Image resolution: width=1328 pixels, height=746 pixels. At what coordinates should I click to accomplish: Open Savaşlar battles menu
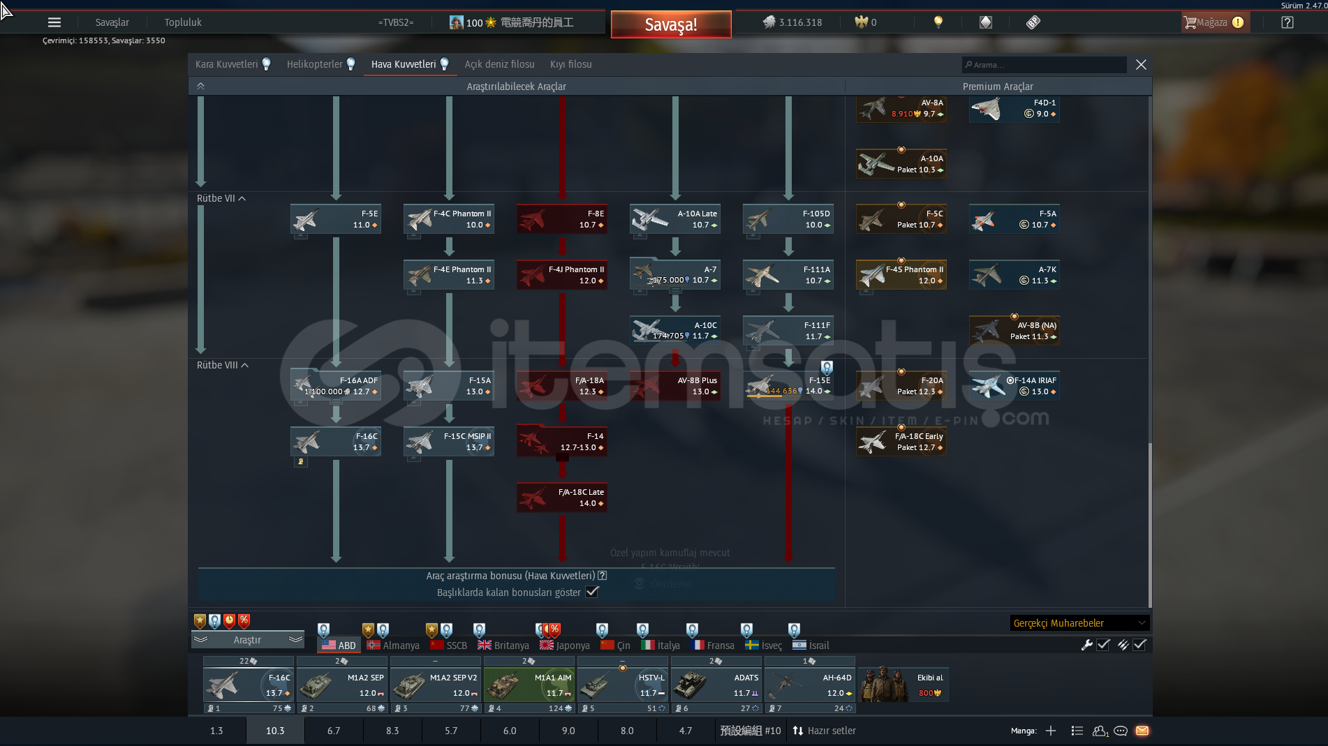click(x=112, y=22)
